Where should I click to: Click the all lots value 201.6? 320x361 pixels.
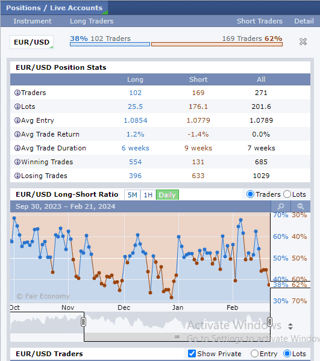(261, 106)
